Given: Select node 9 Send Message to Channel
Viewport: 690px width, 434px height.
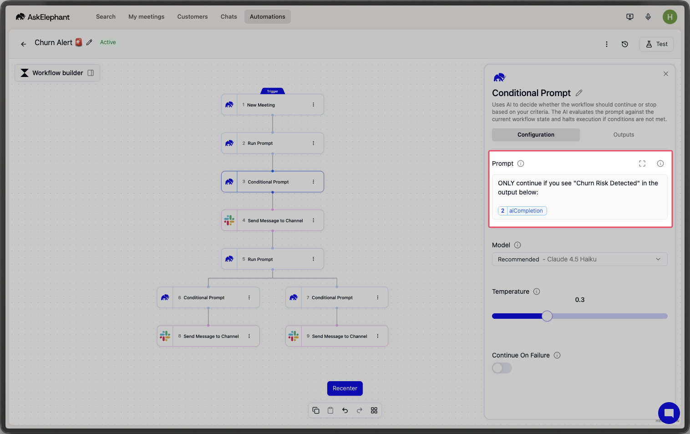Looking at the screenshot, I should (x=337, y=336).
